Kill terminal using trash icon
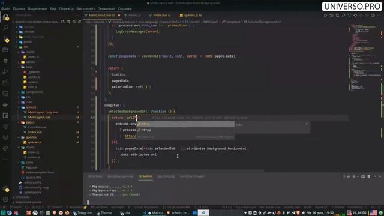This screenshot has width=384, height=216. tap(368, 176)
